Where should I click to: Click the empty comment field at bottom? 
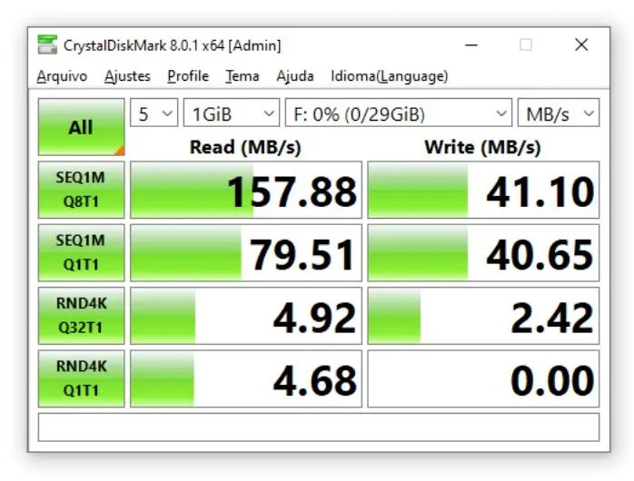pos(319,427)
